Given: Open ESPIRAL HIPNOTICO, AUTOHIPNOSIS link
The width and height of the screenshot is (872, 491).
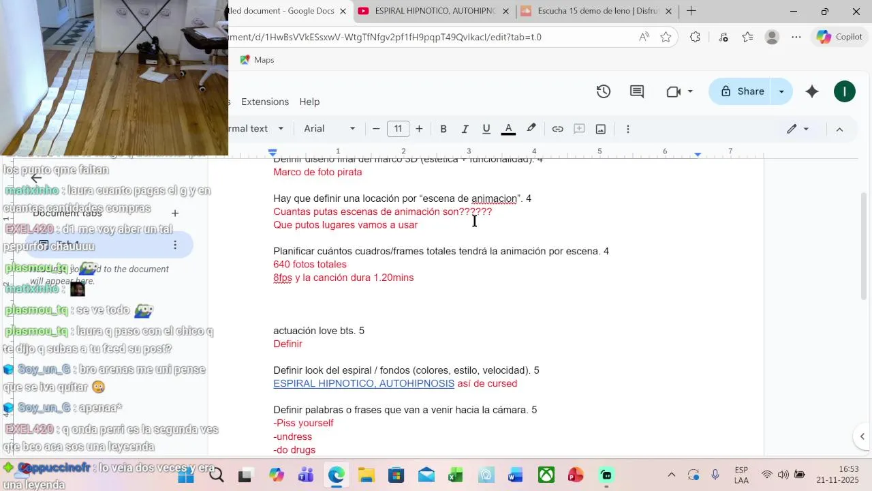Looking at the screenshot, I should (364, 383).
